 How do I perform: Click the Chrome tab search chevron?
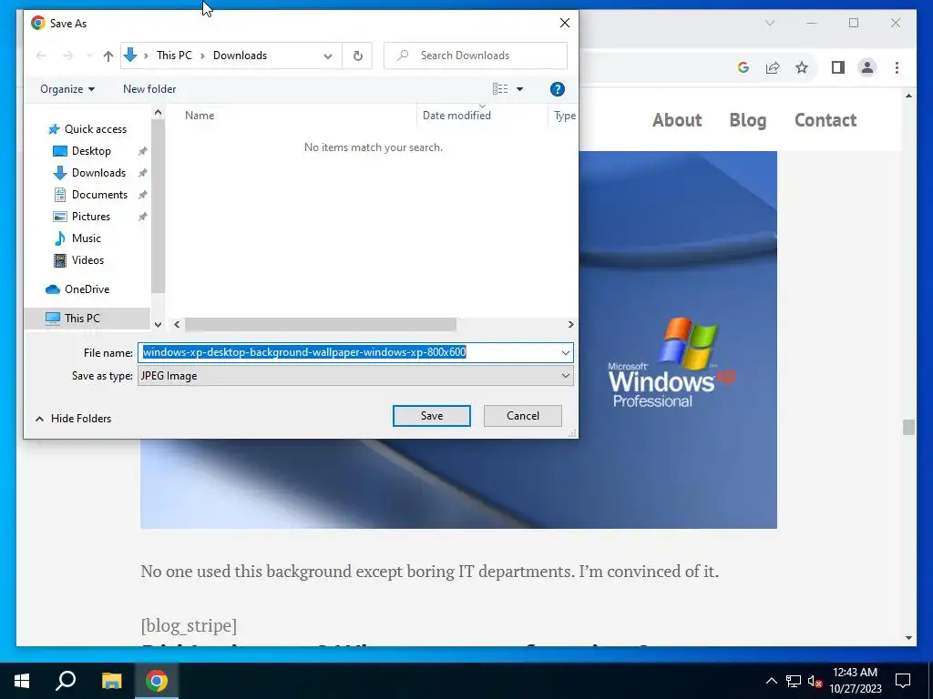tap(769, 23)
